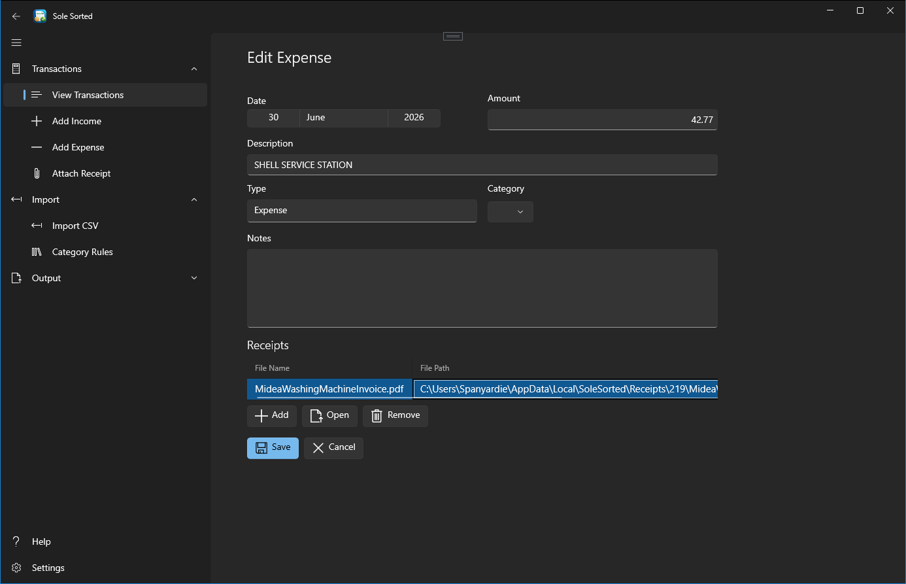
Task: Collapse the Import section chevron
Action: [x=194, y=199]
